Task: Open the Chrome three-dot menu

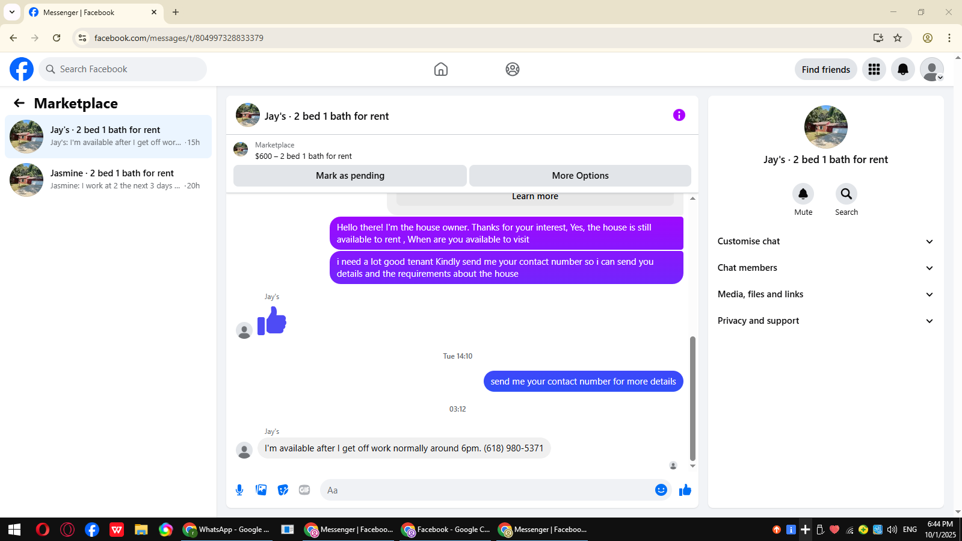Action: [949, 38]
